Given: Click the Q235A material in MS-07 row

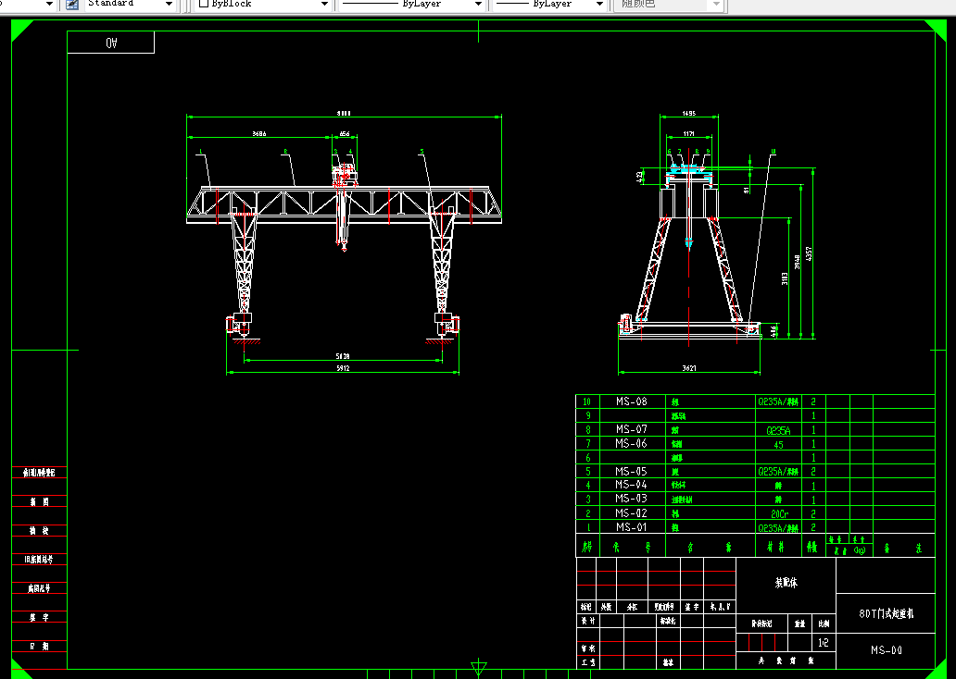Looking at the screenshot, I should tap(778, 430).
